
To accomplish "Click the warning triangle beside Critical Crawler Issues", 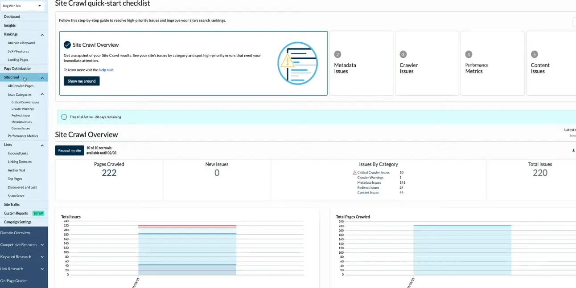I will pyautogui.click(x=354, y=172).
